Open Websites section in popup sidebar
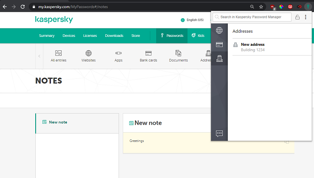 pyautogui.click(x=219, y=31)
